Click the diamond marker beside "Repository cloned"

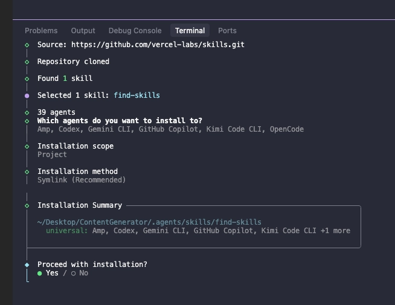tap(27, 62)
